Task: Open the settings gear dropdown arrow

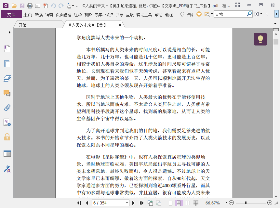Action: click(x=261, y=14)
